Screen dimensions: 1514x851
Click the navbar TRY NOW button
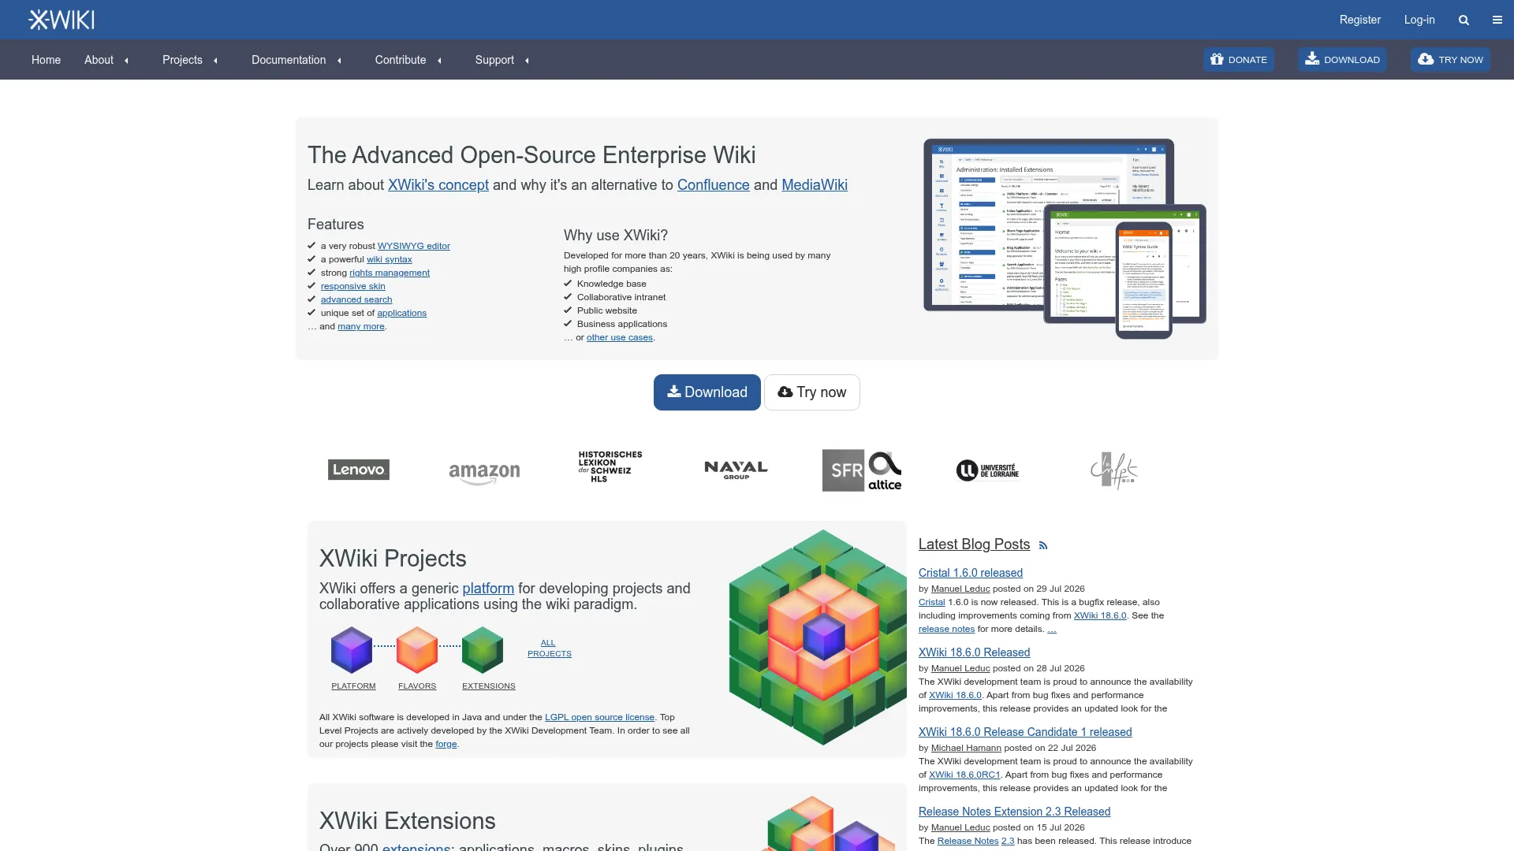click(1450, 60)
